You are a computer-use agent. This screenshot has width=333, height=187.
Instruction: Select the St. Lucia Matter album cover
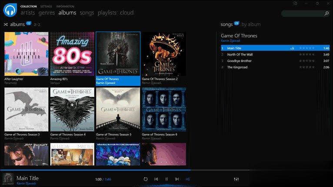point(72,154)
